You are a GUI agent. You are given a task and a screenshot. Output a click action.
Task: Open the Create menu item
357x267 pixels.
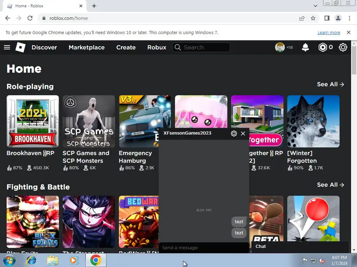tap(126, 47)
